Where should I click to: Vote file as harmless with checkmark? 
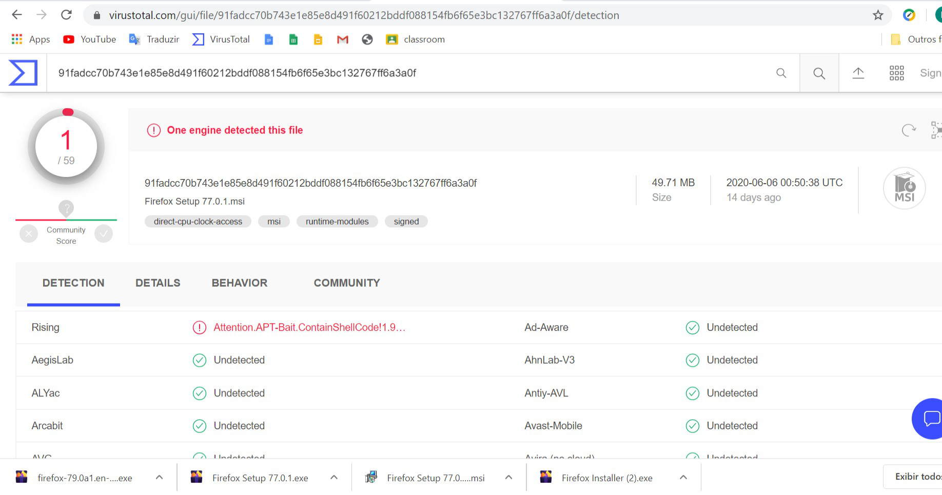(x=104, y=234)
